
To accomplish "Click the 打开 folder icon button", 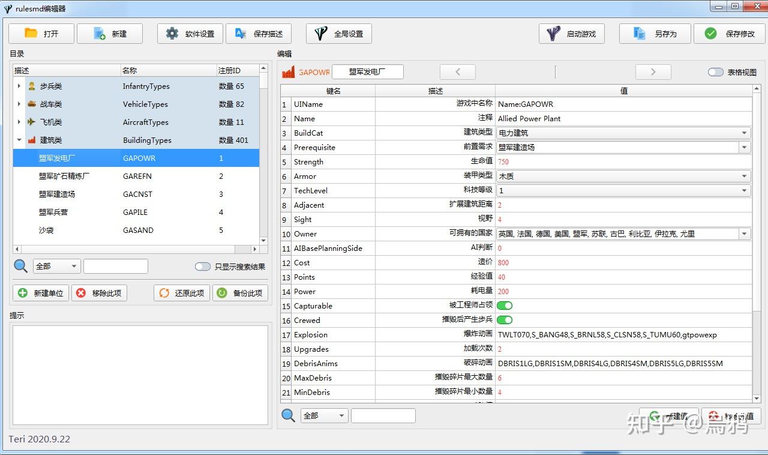I will (31, 34).
